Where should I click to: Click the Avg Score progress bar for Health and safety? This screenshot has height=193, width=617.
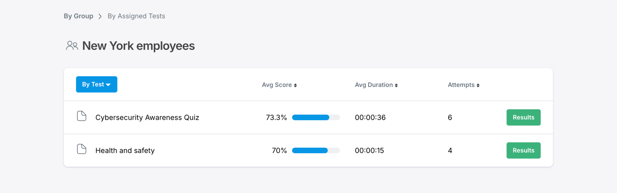pyautogui.click(x=316, y=150)
